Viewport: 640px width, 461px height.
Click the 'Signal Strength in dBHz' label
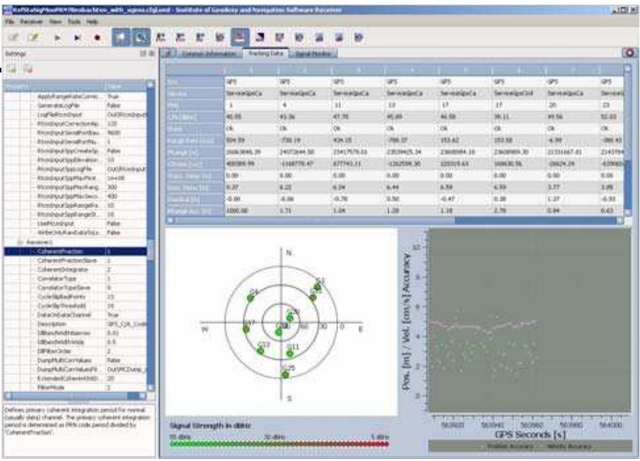(x=210, y=426)
